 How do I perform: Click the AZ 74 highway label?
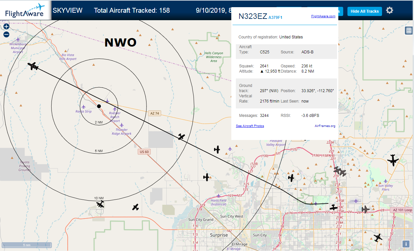[155, 113]
